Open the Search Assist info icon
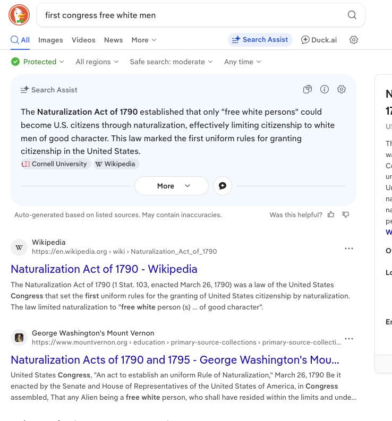The width and height of the screenshot is (392, 421). tap(325, 89)
